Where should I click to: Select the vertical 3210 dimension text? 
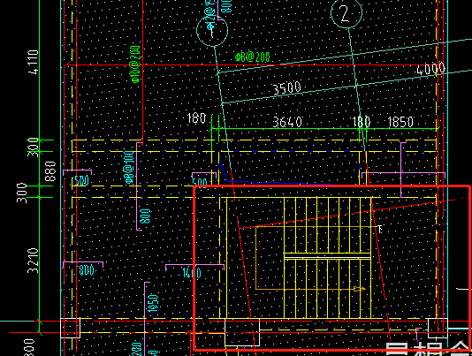point(33,261)
